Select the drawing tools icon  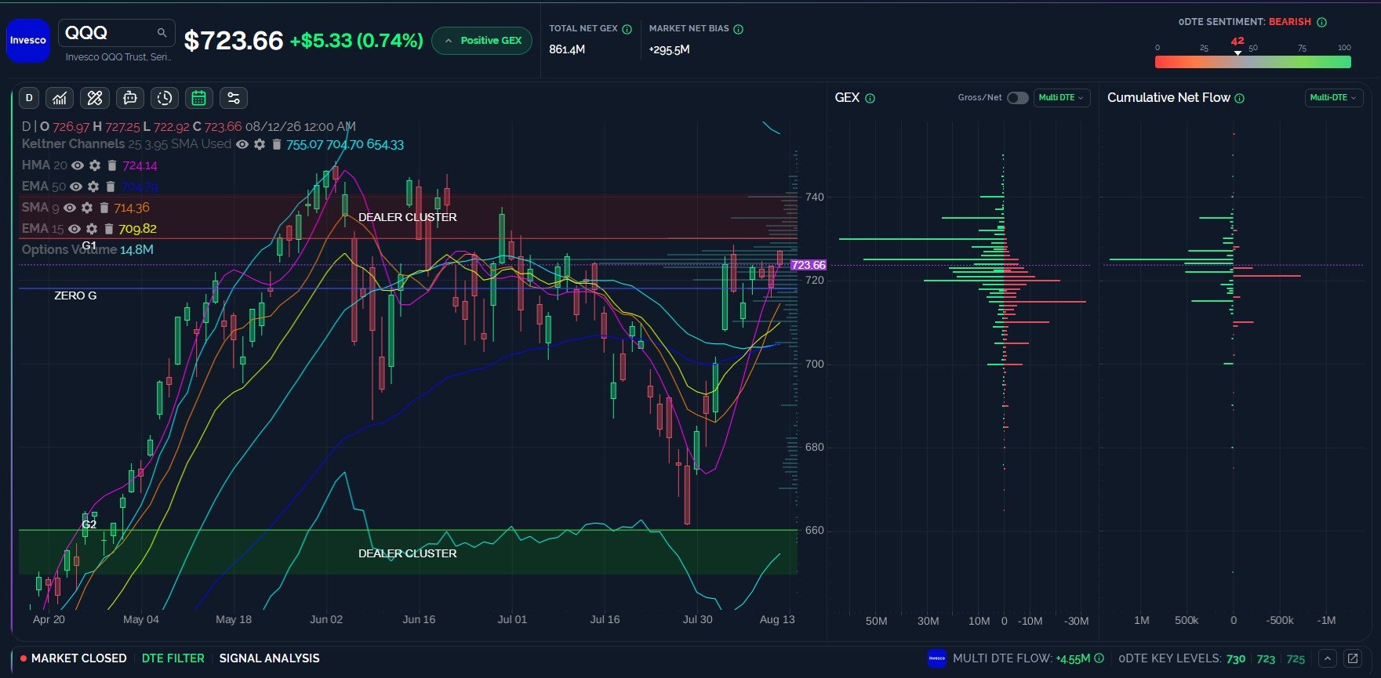(95, 98)
